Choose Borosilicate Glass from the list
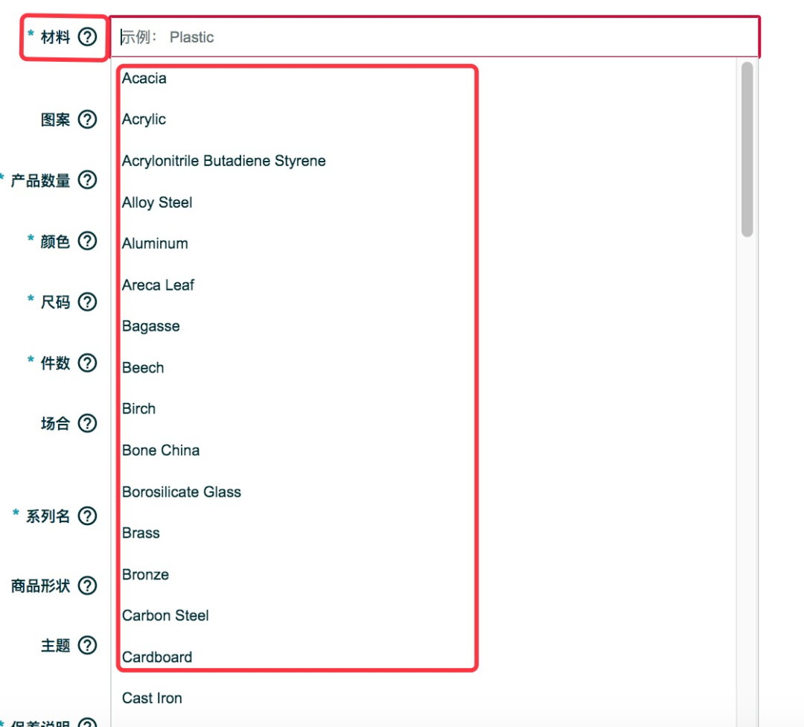 (182, 492)
